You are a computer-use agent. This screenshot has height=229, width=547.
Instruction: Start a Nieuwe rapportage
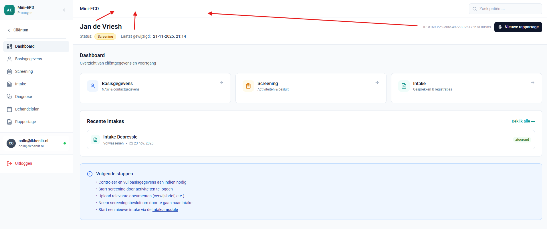tap(518, 27)
